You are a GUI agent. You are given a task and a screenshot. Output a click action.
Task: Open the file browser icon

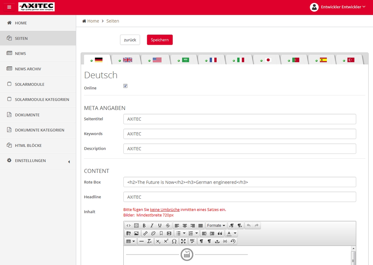[128, 234]
